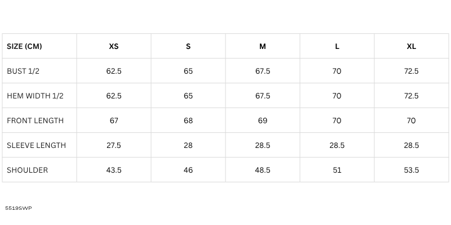This screenshot has height=225, width=451.
Task: Click the BUST 1/2 row label
Action: (x=23, y=71)
